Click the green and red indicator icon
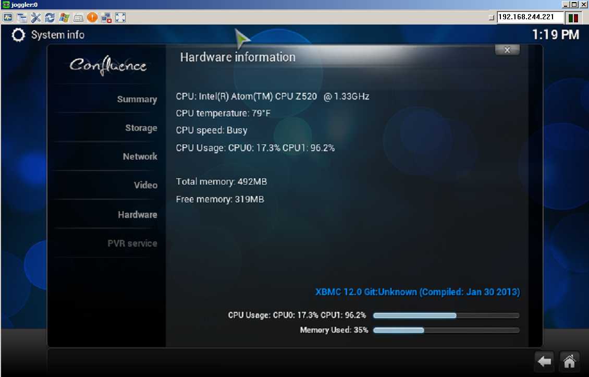Viewport: 589px width, 377px height. [x=573, y=17]
